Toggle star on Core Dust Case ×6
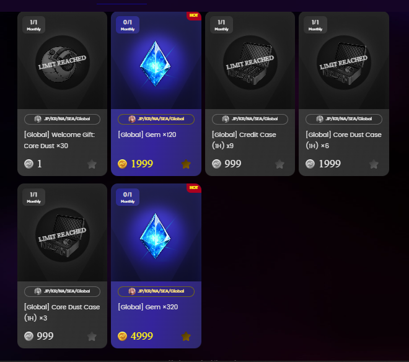Viewport: 409px width, 362px height. [374, 164]
